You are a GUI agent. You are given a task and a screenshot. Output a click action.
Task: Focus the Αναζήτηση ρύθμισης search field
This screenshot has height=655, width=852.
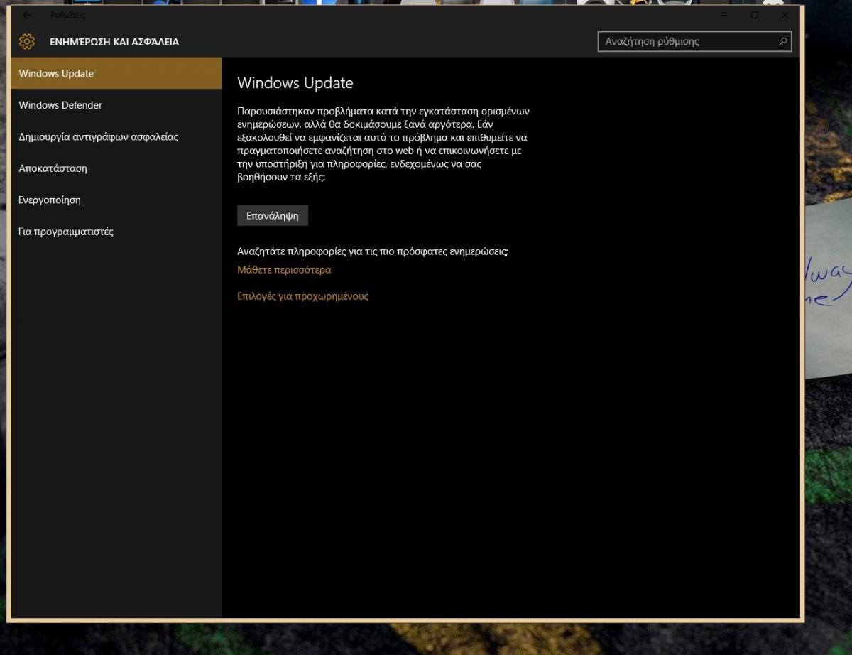click(x=694, y=41)
